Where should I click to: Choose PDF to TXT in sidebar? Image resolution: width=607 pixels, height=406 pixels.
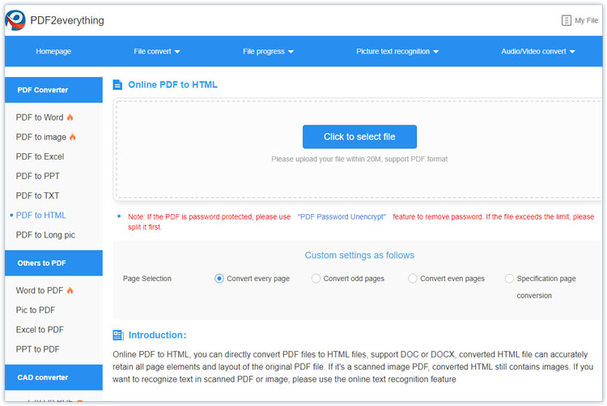pos(37,196)
